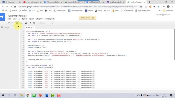The height and width of the screenshot is (98, 175).
Task: Open the third menu (View) in the menu bar
Action: point(19,19)
